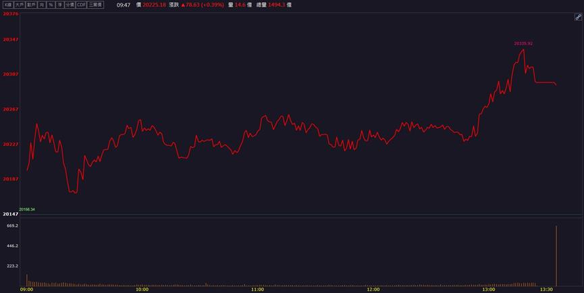The width and height of the screenshot is (584, 293).
Task: Click the 13:00 time axis label
Action: (x=489, y=289)
